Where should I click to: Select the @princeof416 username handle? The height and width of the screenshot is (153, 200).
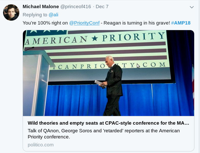(x=76, y=7)
